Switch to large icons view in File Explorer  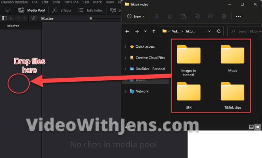[x=258, y=127]
